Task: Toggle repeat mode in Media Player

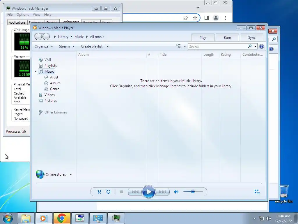Action: point(108,192)
